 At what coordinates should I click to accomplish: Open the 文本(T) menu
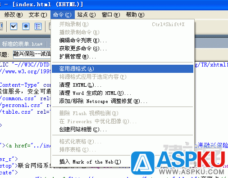click(38, 15)
